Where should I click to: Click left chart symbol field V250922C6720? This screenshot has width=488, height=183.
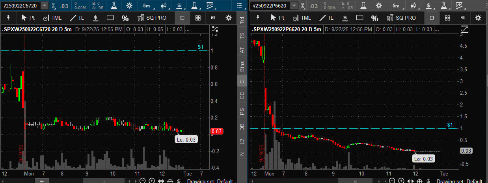coord(21,6)
